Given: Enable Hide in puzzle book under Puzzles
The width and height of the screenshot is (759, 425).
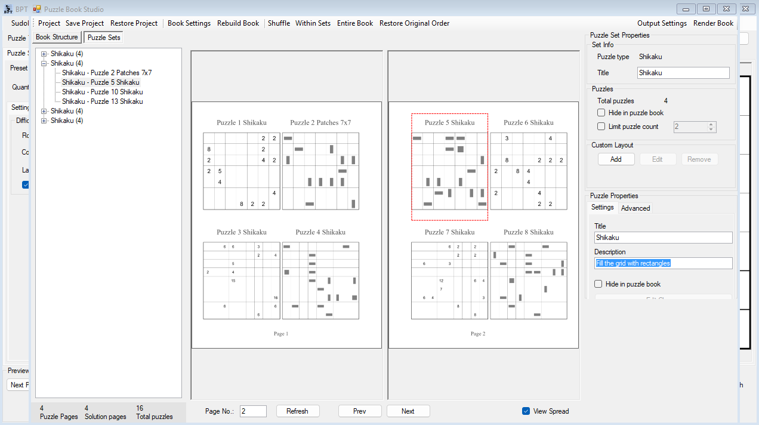Looking at the screenshot, I should pyautogui.click(x=601, y=113).
